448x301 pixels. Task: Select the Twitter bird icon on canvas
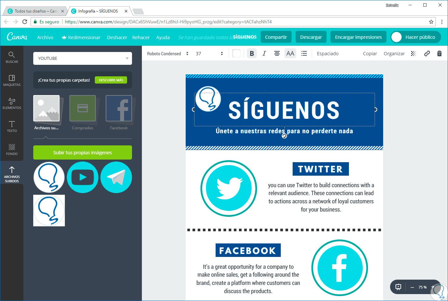[228, 188]
